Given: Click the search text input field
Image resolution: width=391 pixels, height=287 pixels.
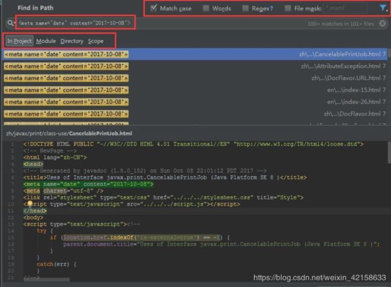Looking at the screenshot, I should 159,23.
